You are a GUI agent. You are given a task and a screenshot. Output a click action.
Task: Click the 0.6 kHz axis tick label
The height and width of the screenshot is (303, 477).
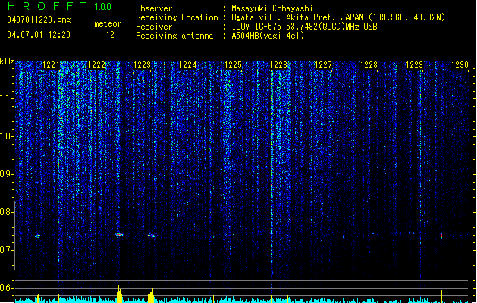tap(6, 288)
